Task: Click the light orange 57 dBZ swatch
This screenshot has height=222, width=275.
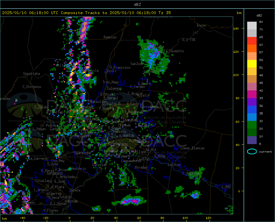Action: pyautogui.click(x=252, y=56)
